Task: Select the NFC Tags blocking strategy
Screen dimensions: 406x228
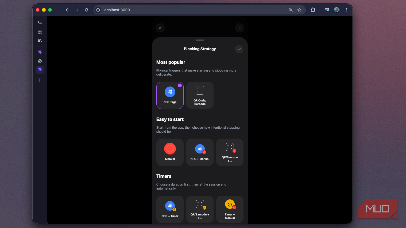Action: [x=170, y=95]
